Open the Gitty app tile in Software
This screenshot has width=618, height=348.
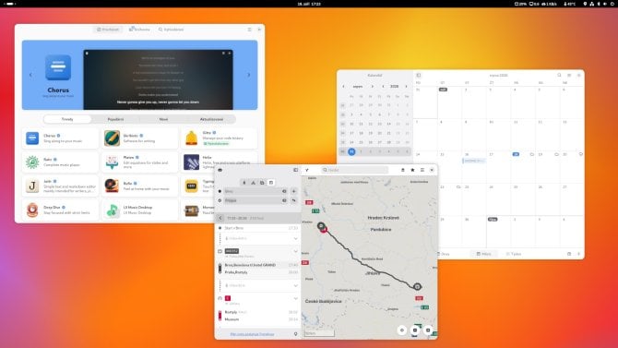tap(220, 138)
